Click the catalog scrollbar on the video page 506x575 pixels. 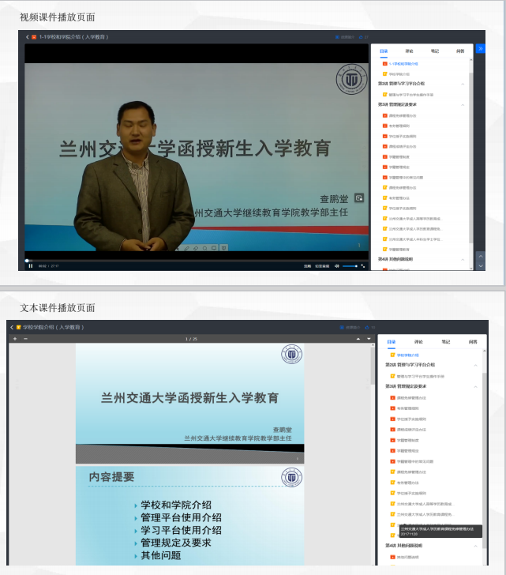tap(470, 158)
